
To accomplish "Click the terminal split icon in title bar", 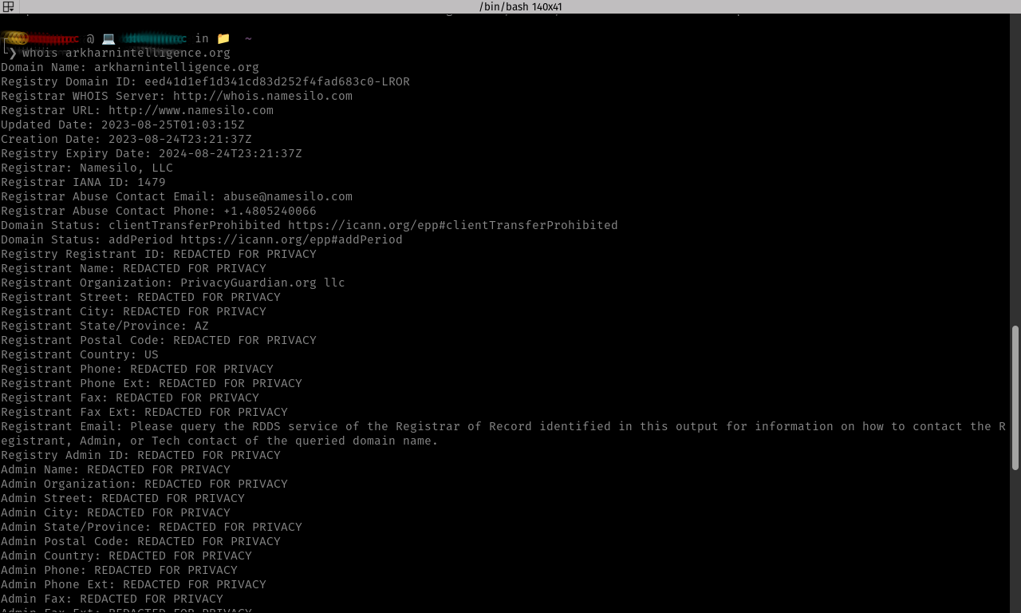I will tap(8, 7).
